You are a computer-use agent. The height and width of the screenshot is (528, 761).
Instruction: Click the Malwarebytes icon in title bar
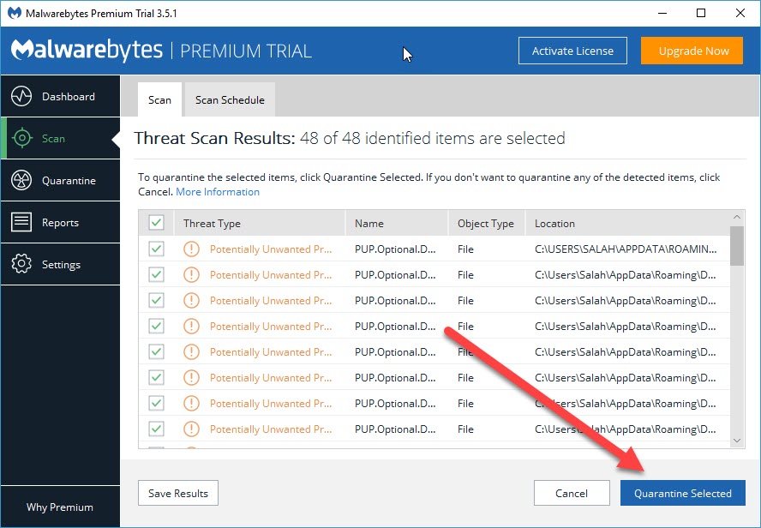pyautogui.click(x=14, y=13)
